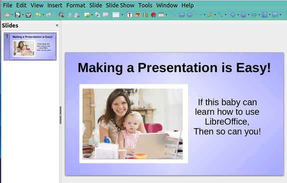The height and width of the screenshot is (183, 287).
Task: Select the Text Box tool
Action: pos(130,15)
